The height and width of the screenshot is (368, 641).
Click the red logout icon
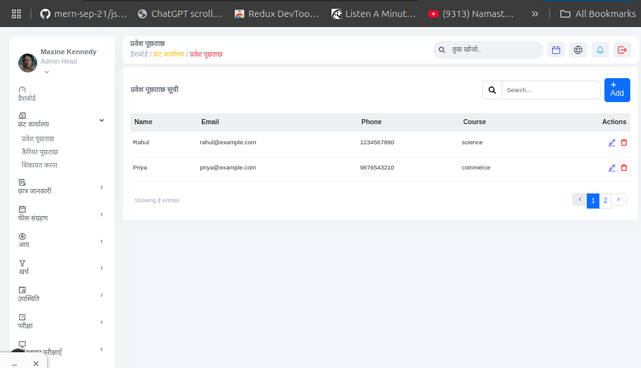tap(622, 50)
